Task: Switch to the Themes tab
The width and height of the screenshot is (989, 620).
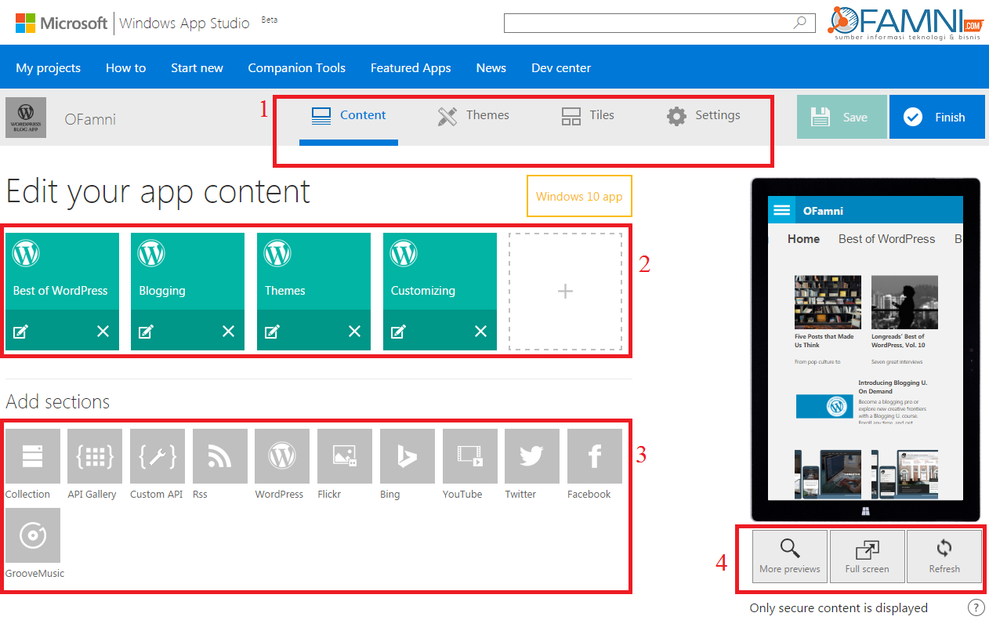Action: click(473, 116)
